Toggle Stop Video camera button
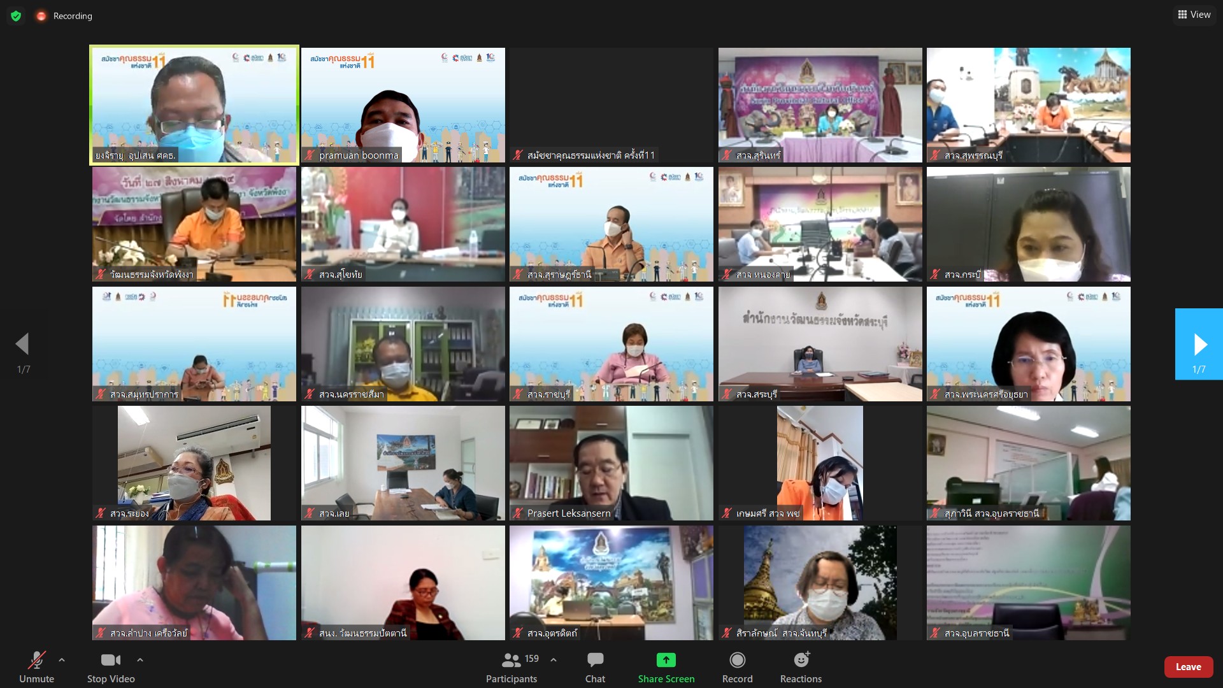Screen dimensions: 1223x688 [111, 661]
